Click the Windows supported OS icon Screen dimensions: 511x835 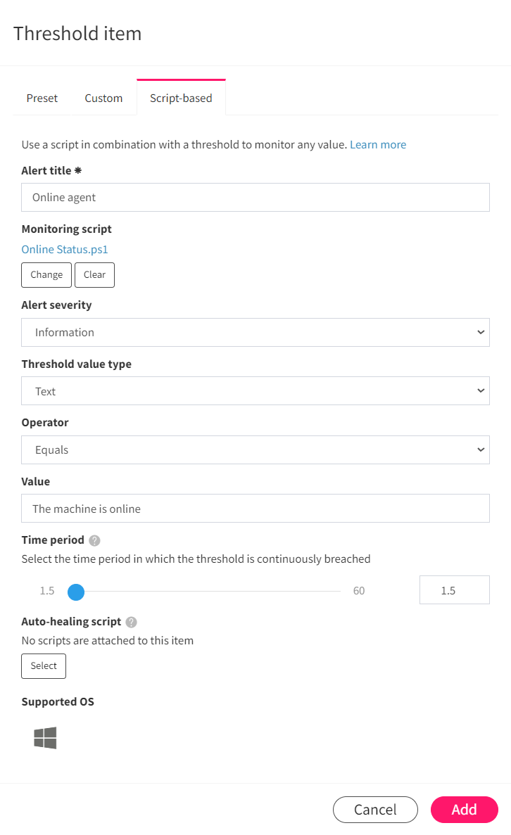[x=45, y=738]
